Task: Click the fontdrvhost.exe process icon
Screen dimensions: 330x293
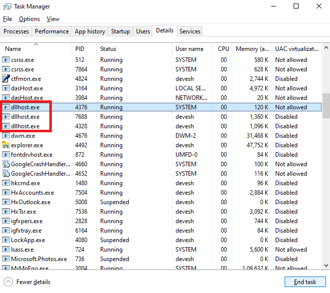Action: click(x=6, y=155)
